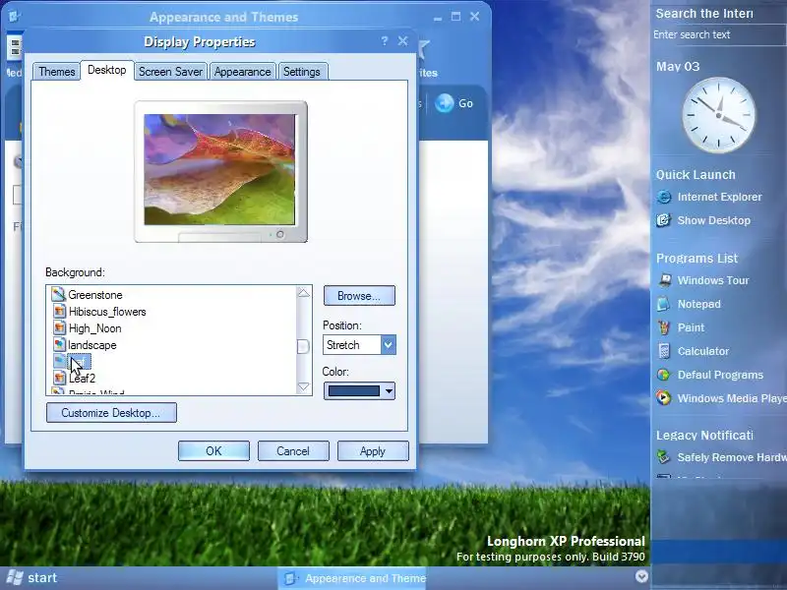Open the Defaul Programs icon
The width and height of the screenshot is (787, 590).
coord(663,375)
